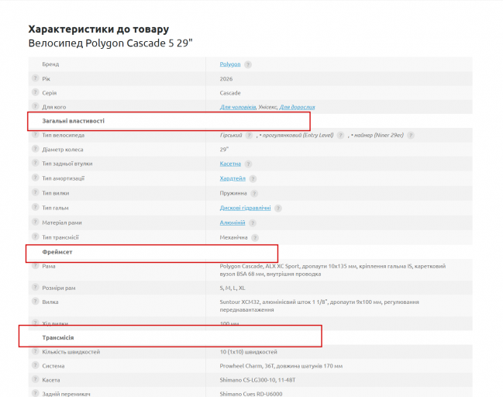Open help icon beside Для кого label
The width and height of the screenshot is (503, 397).
[x=35, y=106]
